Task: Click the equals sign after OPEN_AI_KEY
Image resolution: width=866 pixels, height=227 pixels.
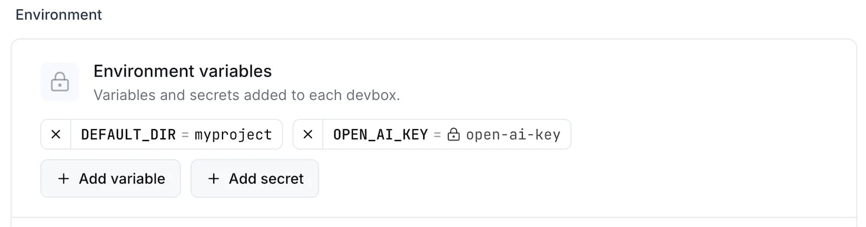Action: tap(437, 135)
